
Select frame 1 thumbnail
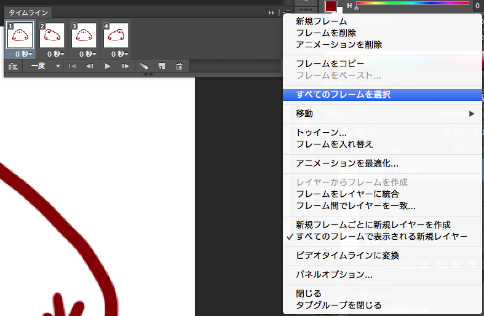click(20, 35)
